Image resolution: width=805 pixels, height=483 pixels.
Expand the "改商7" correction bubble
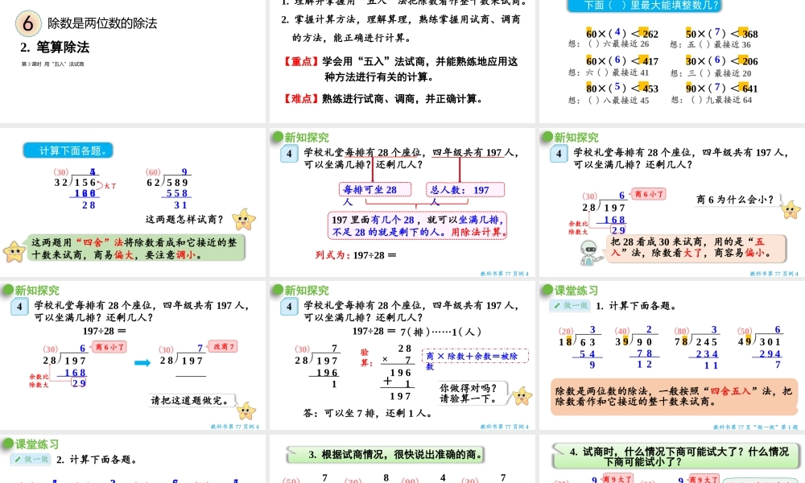[x=221, y=347]
